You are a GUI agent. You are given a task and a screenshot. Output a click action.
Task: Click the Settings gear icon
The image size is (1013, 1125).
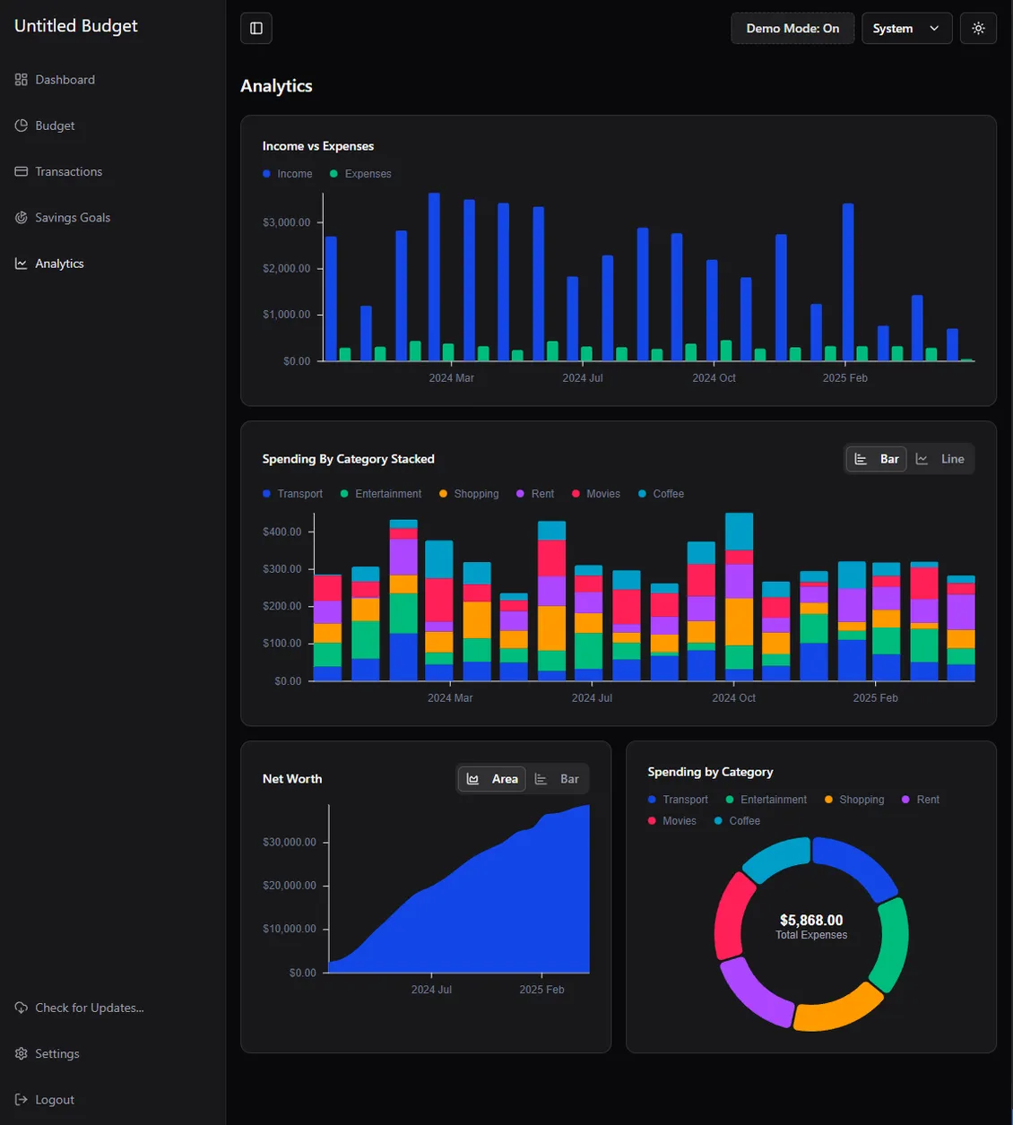click(x=22, y=1054)
